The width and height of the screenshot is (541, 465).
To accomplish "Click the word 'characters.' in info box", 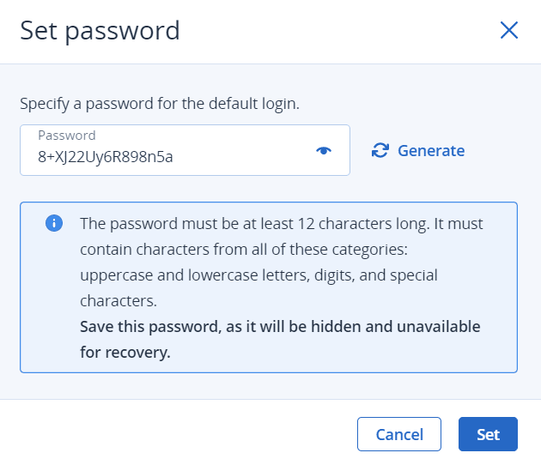I will [119, 301].
